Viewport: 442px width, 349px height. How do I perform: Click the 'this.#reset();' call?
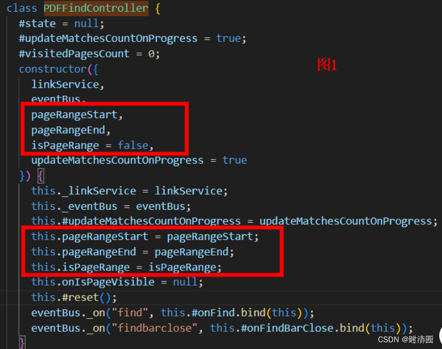point(74,297)
